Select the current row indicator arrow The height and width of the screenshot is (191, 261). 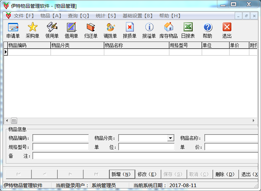coord(6,52)
